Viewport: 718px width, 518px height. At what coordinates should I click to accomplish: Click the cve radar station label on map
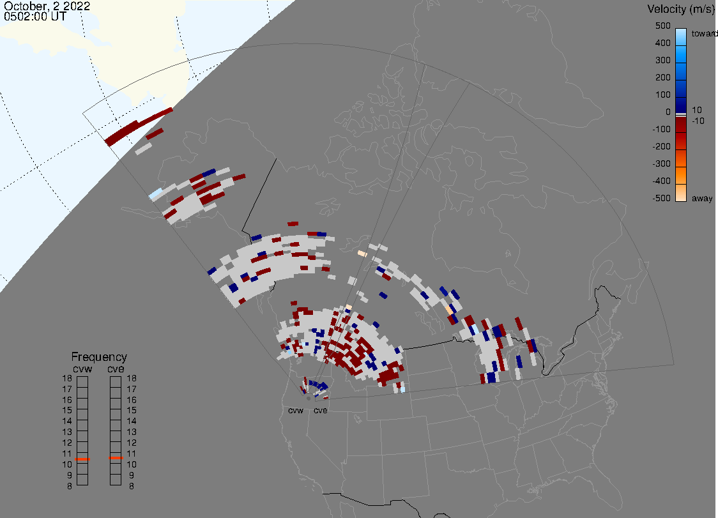point(321,411)
